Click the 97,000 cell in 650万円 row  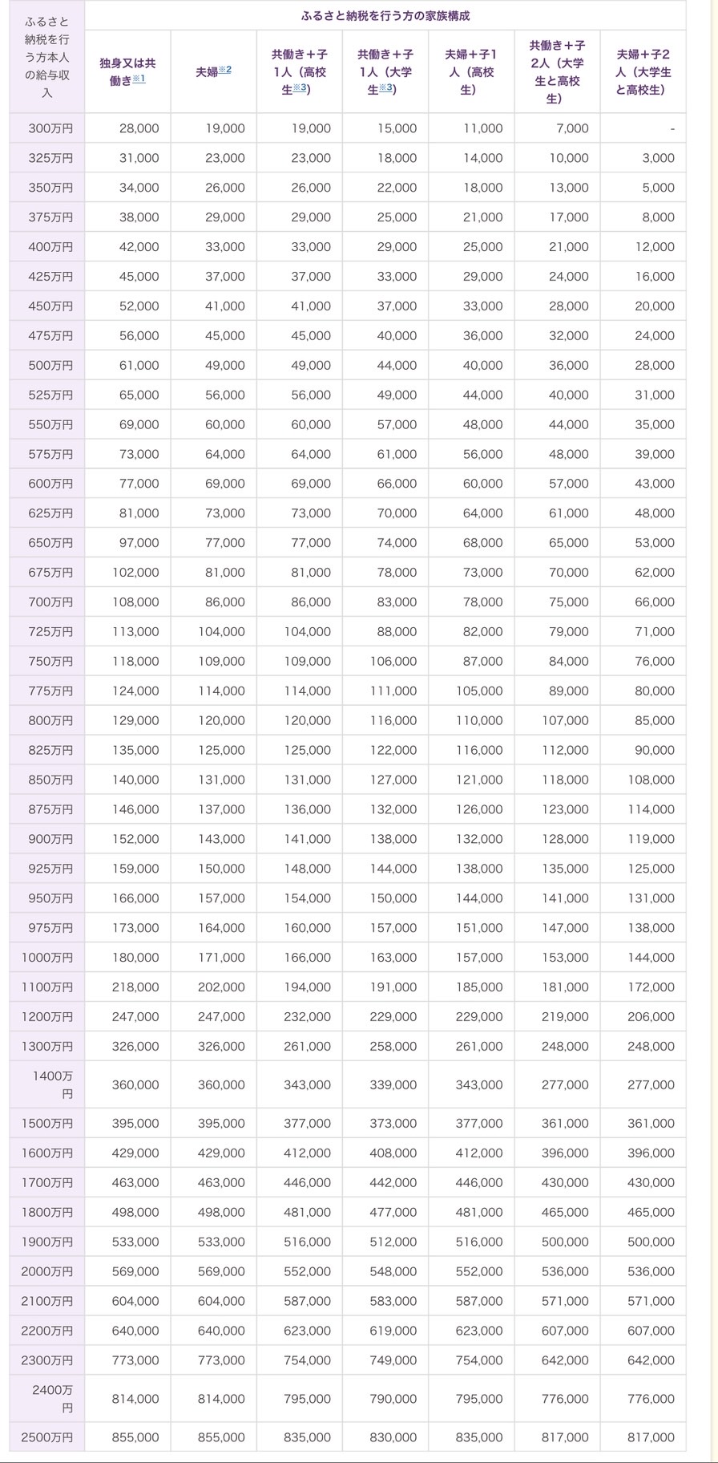click(x=139, y=543)
